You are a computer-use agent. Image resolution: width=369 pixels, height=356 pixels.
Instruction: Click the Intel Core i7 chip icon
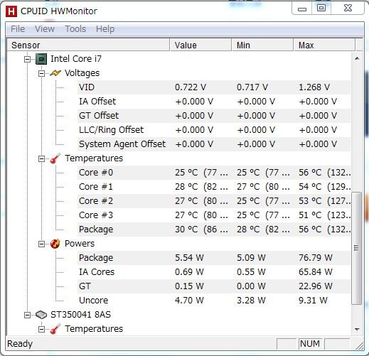pyautogui.click(x=41, y=59)
